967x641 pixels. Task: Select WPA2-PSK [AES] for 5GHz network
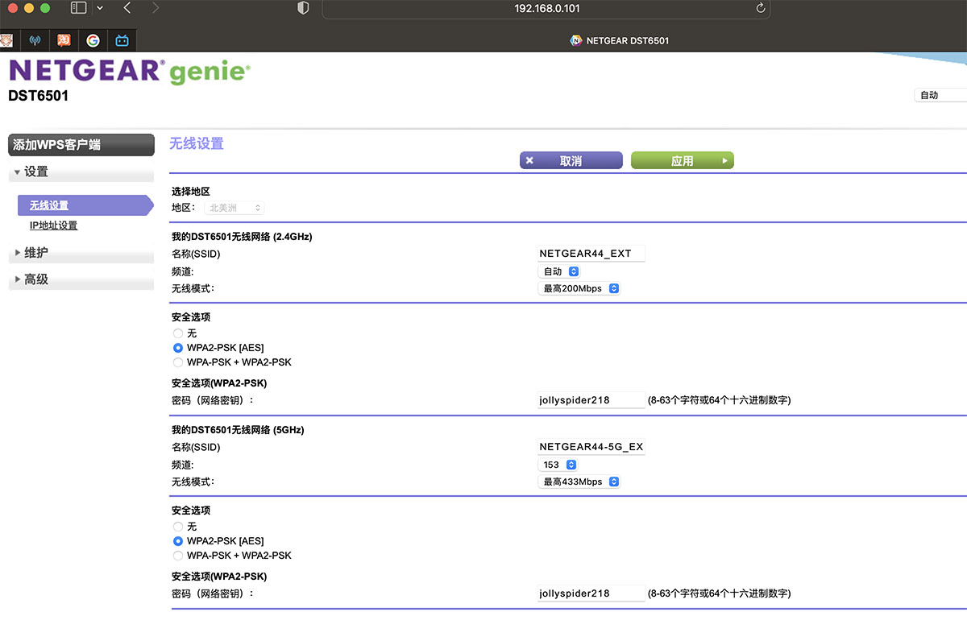click(x=178, y=541)
